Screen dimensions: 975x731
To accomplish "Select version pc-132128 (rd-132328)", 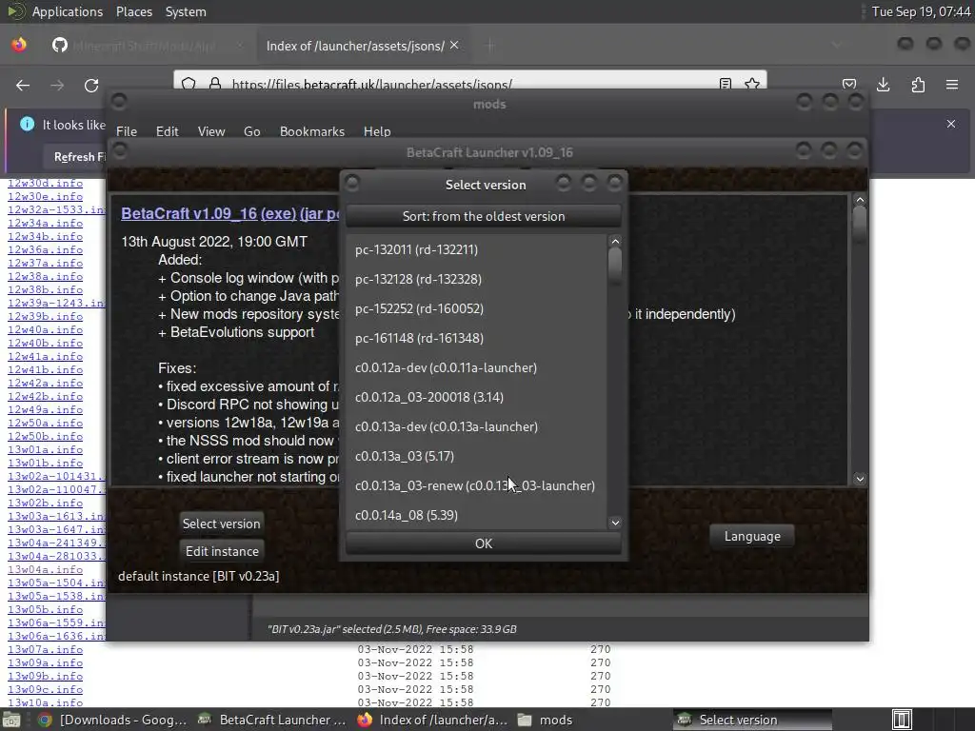I will tap(476, 279).
